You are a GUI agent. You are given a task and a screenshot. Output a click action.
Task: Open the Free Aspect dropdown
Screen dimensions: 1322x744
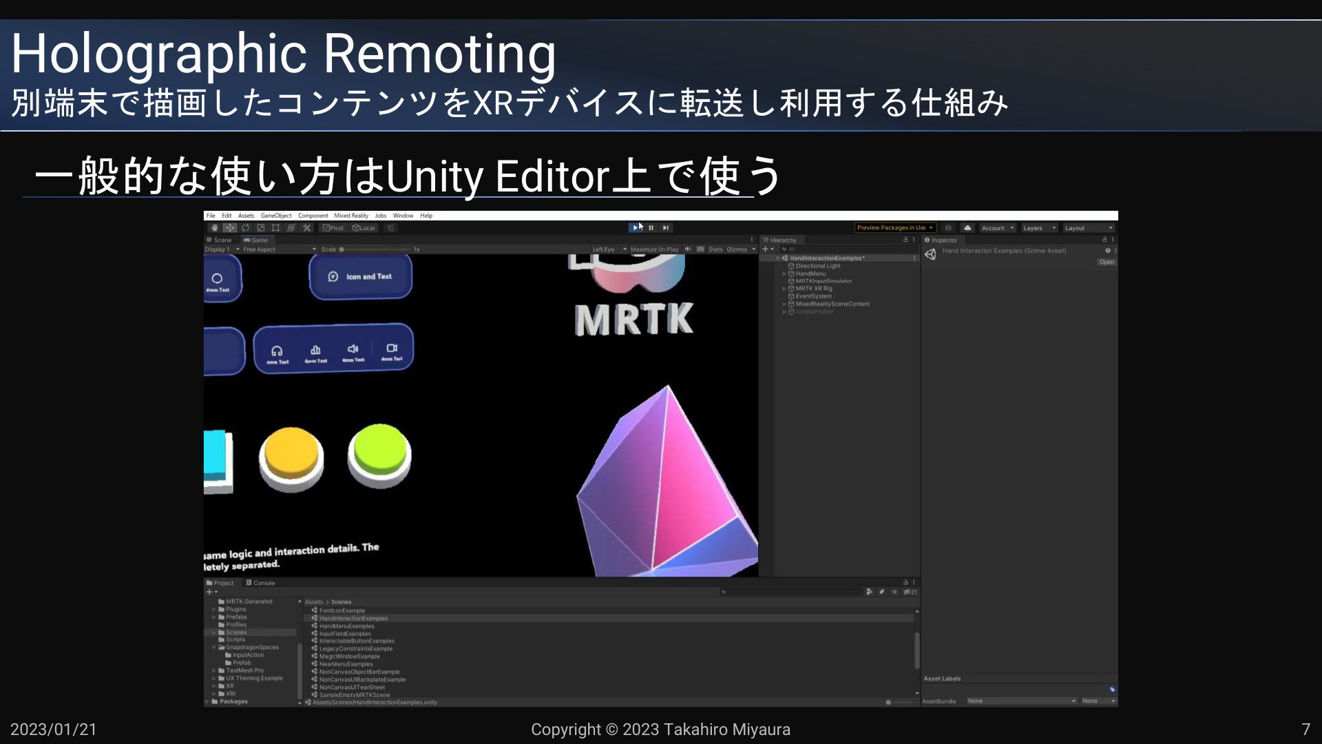click(280, 249)
